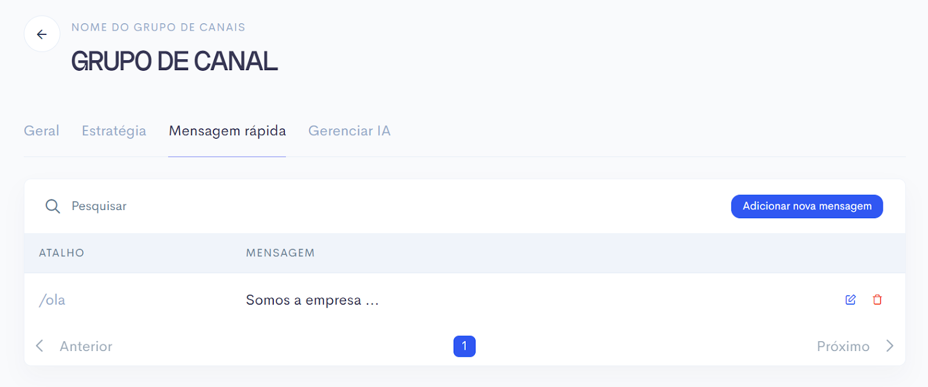
Task: Click Adicionar nova mensagem button
Action: (807, 206)
